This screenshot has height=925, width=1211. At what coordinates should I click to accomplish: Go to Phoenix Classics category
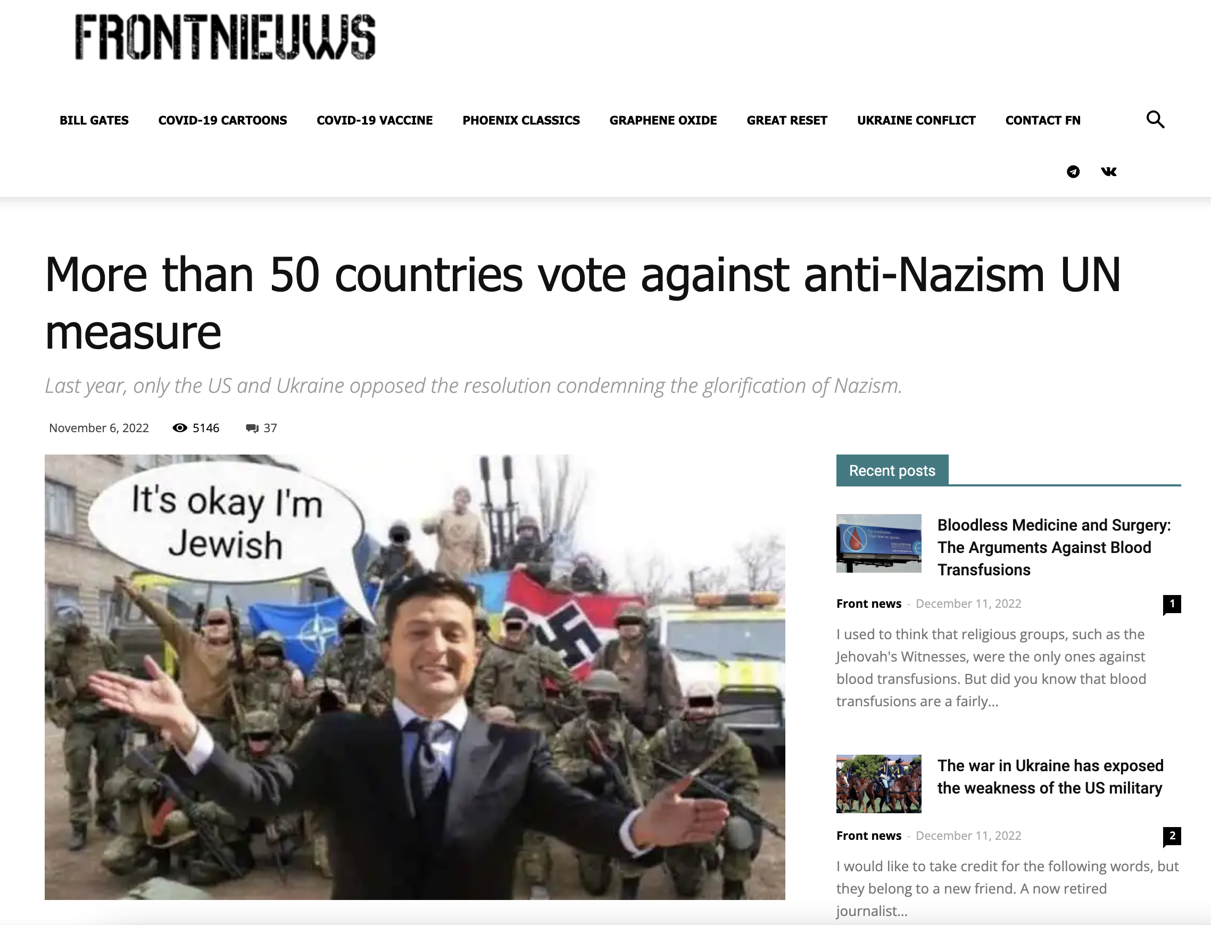pyautogui.click(x=521, y=120)
